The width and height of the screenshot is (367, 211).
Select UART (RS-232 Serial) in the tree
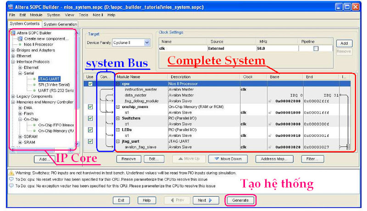[56, 91]
